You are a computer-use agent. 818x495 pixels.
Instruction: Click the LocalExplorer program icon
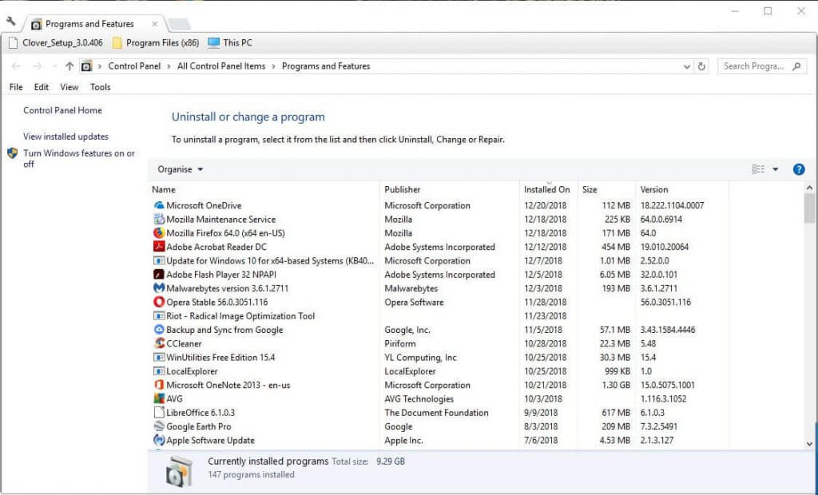point(159,371)
